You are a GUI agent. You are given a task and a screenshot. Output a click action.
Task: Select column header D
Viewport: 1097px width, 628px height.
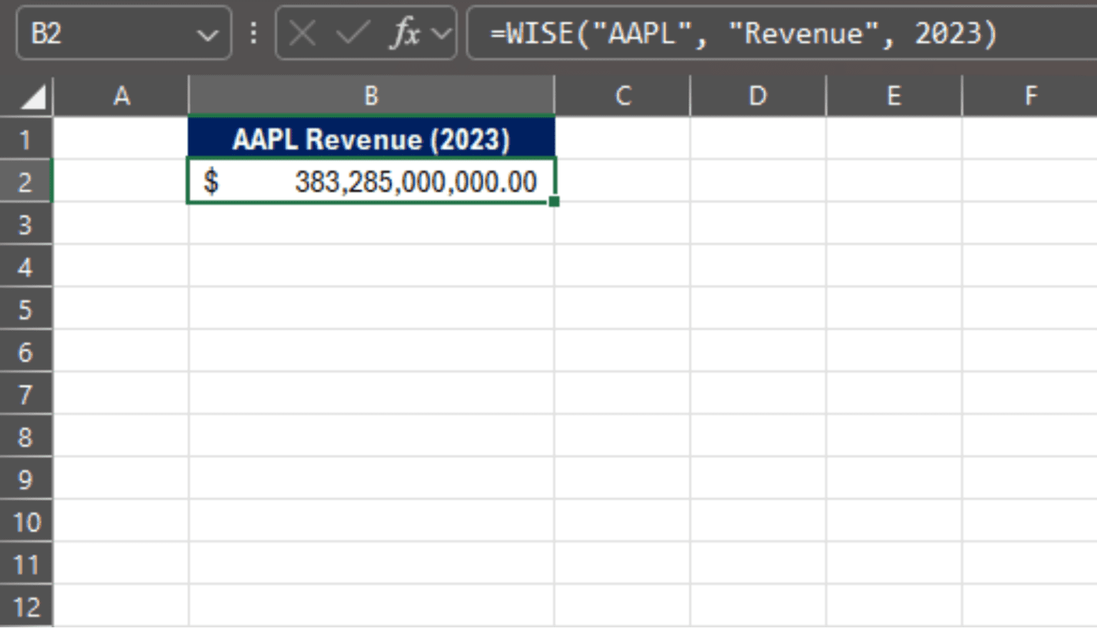(x=756, y=95)
